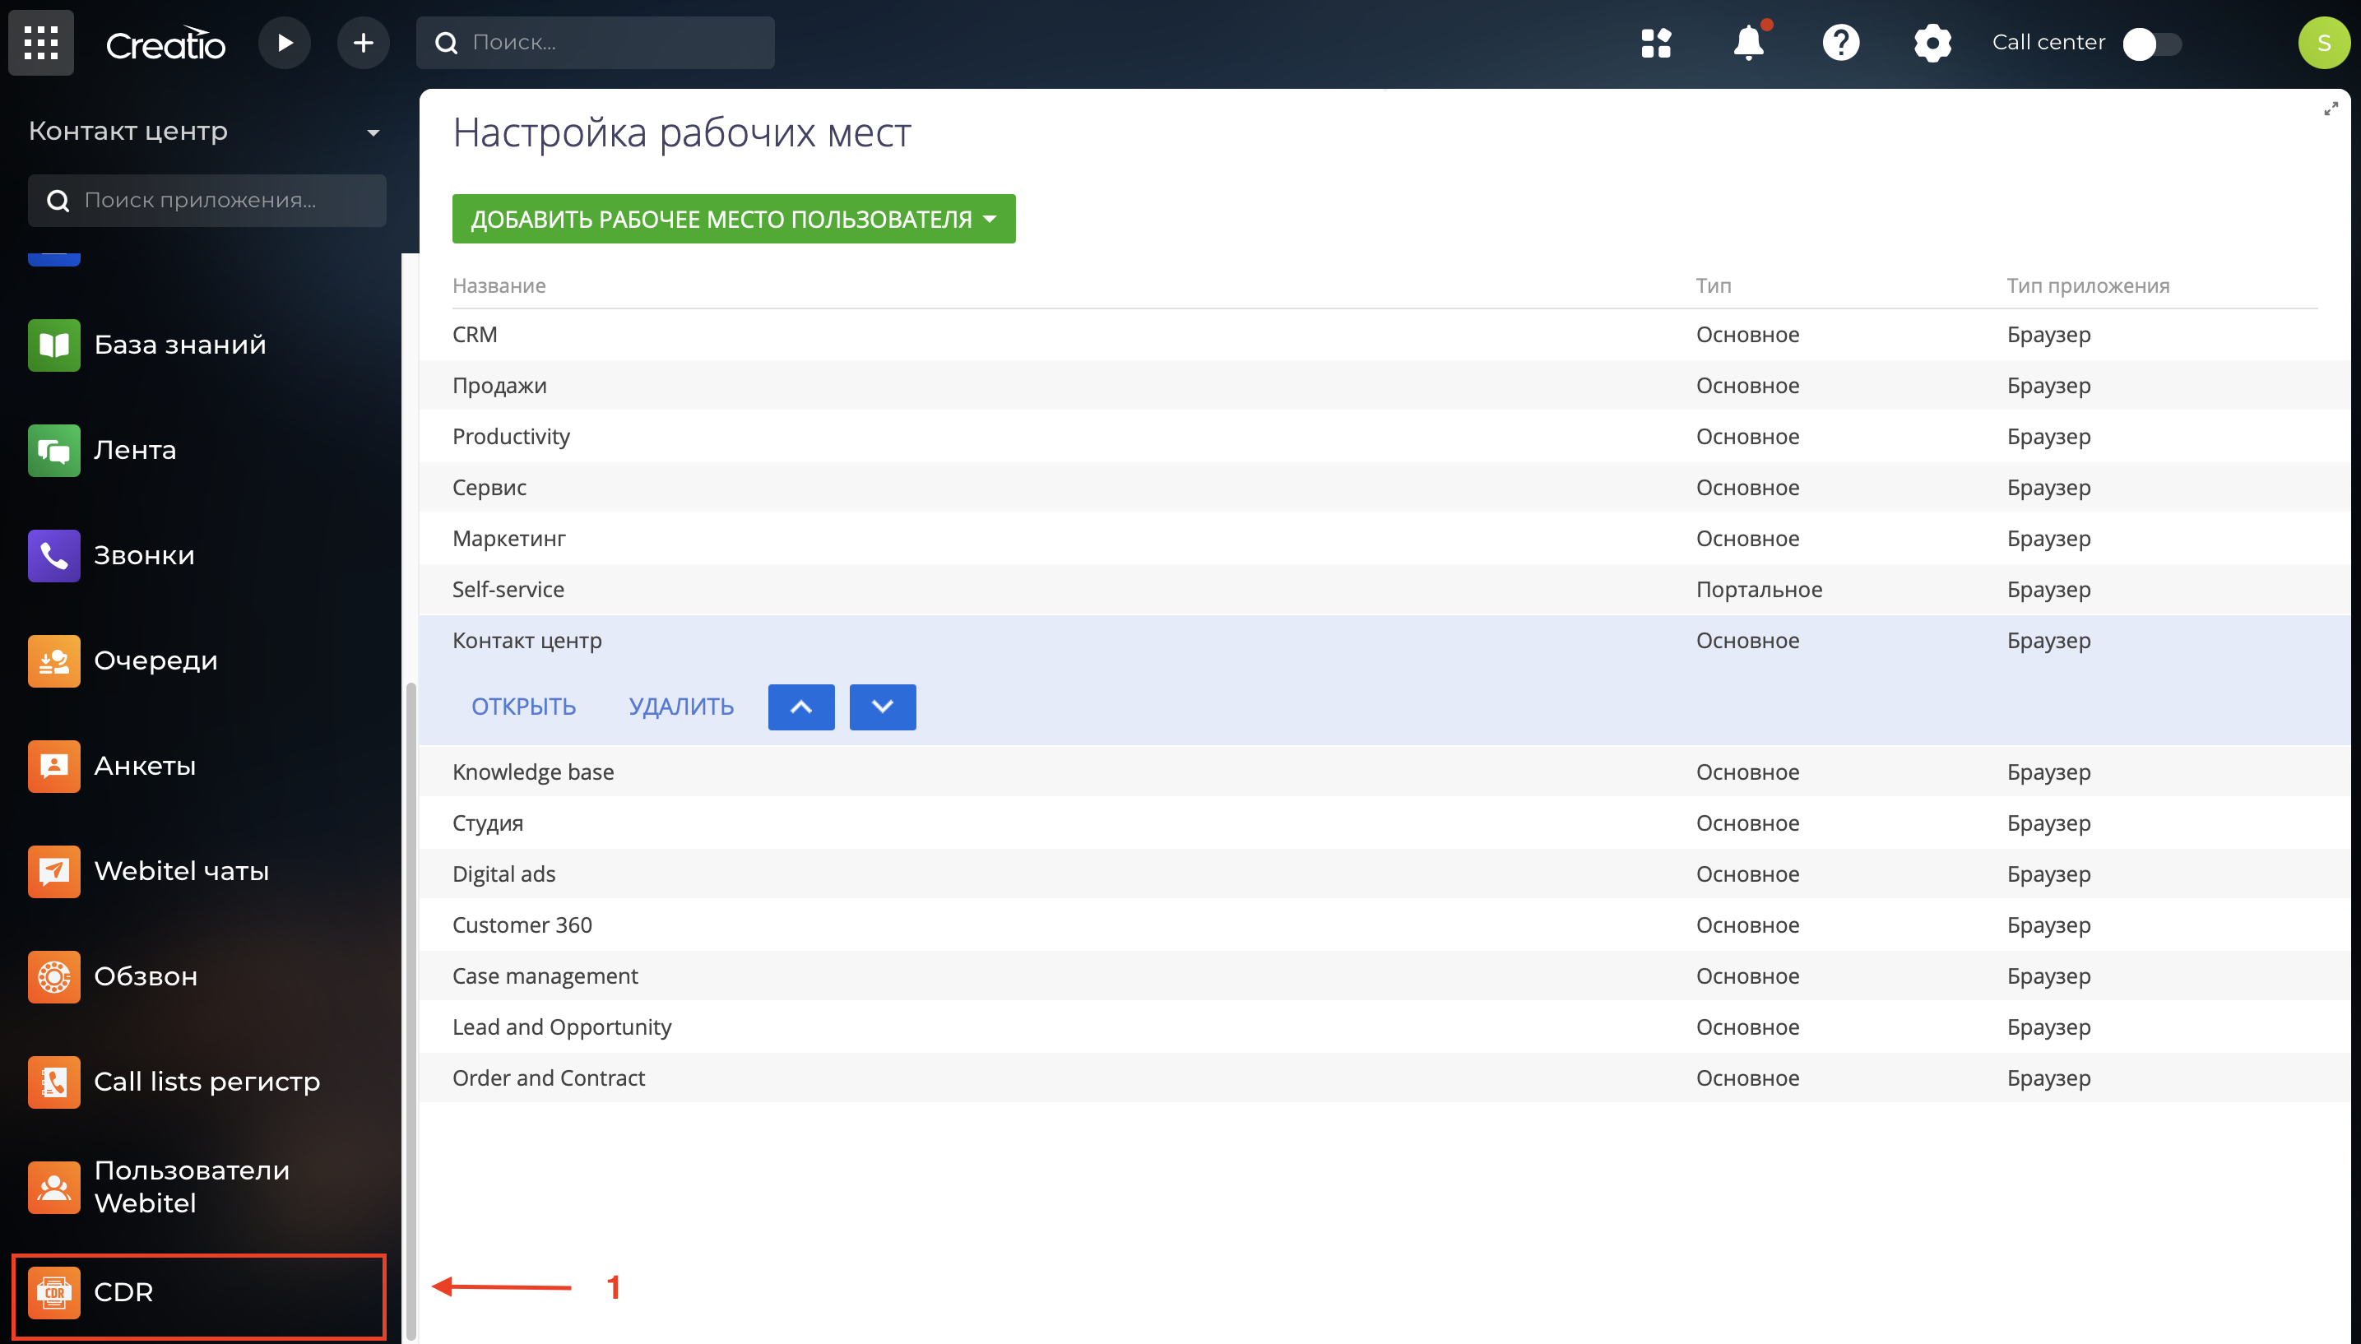The image size is (2361, 1344).
Task: Select the Order and Contract row
Action: tap(1385, 1078)
